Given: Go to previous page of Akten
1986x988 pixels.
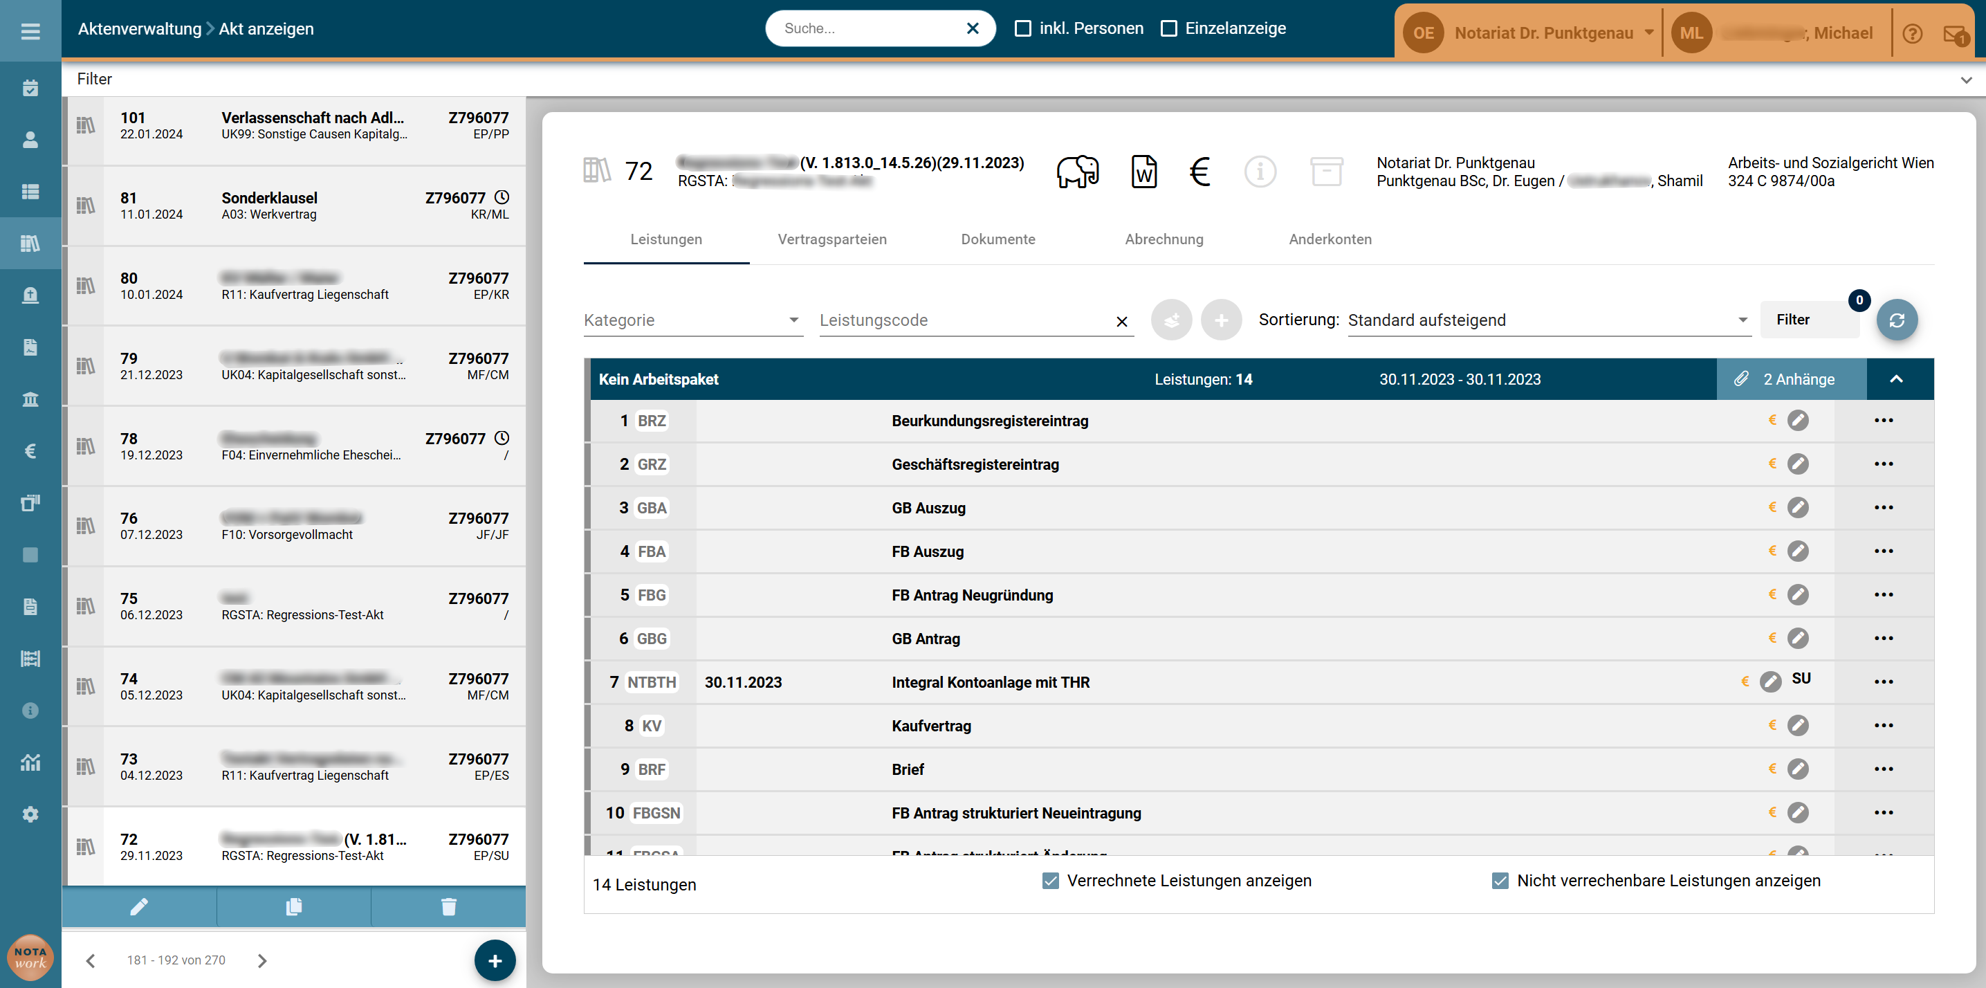Looking at the screenshot, I should click(x=91, y=960).
